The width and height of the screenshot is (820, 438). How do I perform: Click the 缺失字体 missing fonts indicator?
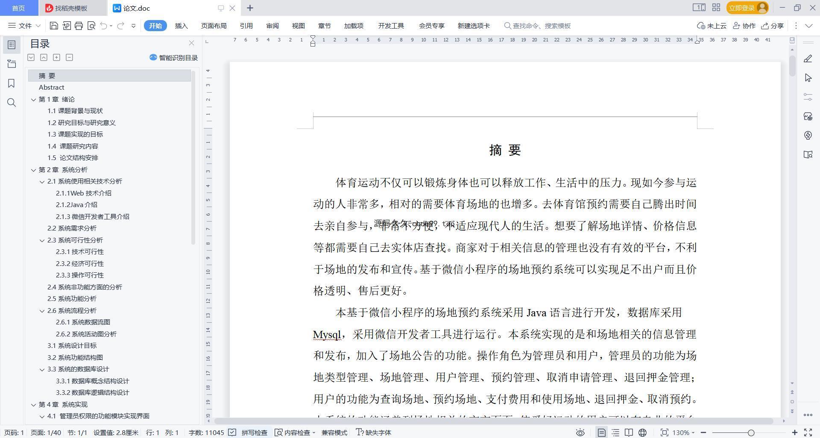click(x=374, y=432)
